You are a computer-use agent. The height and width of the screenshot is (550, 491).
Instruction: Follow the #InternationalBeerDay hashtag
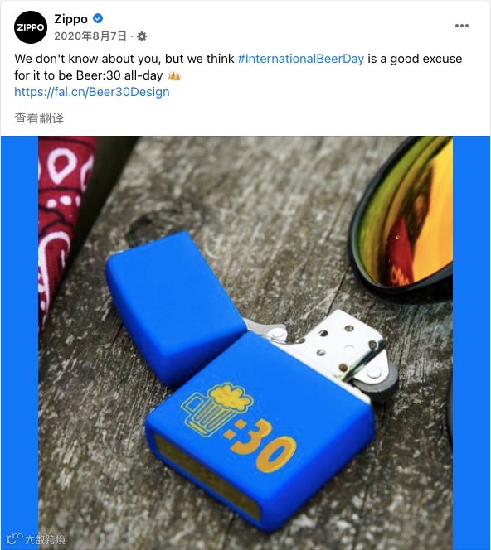click(x=300, y=59)
